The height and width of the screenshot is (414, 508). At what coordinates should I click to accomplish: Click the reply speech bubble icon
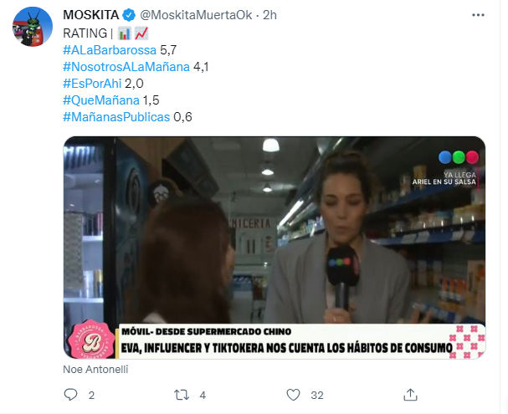pos(70,395)
